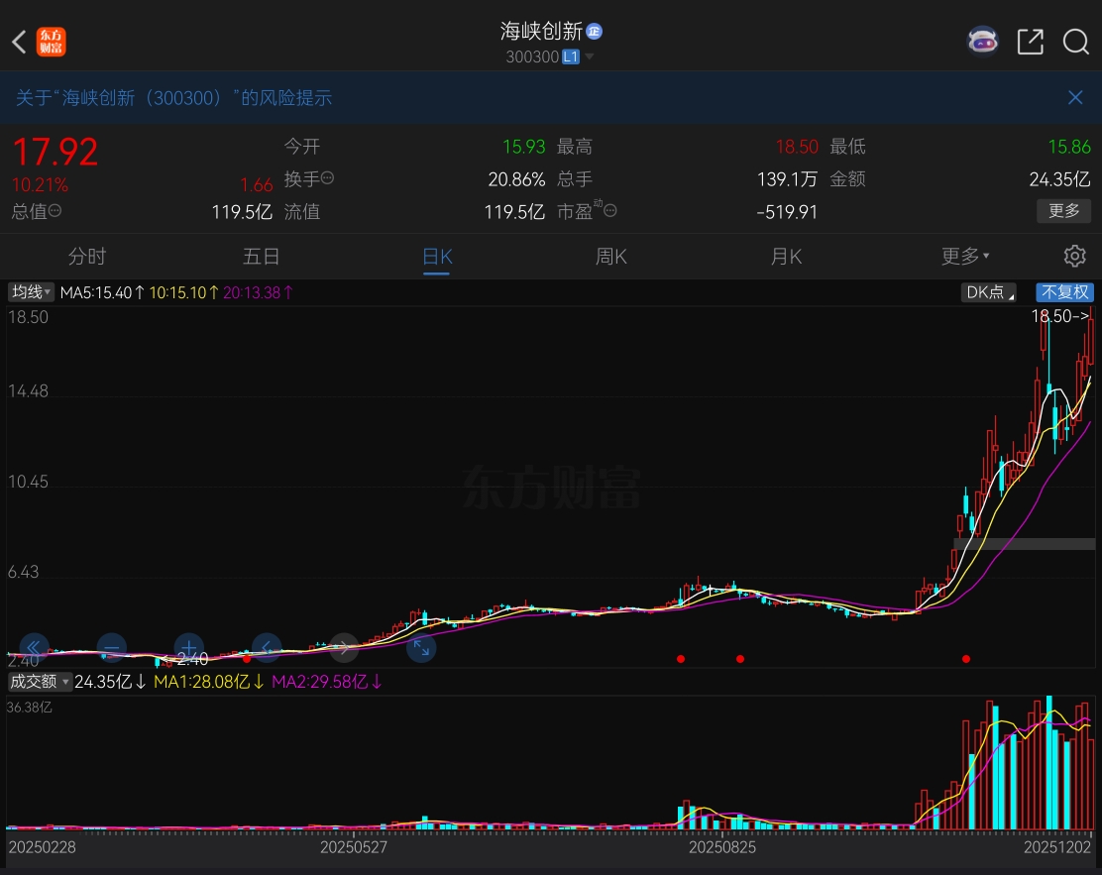Share this stock page

tap(1031, 42)
